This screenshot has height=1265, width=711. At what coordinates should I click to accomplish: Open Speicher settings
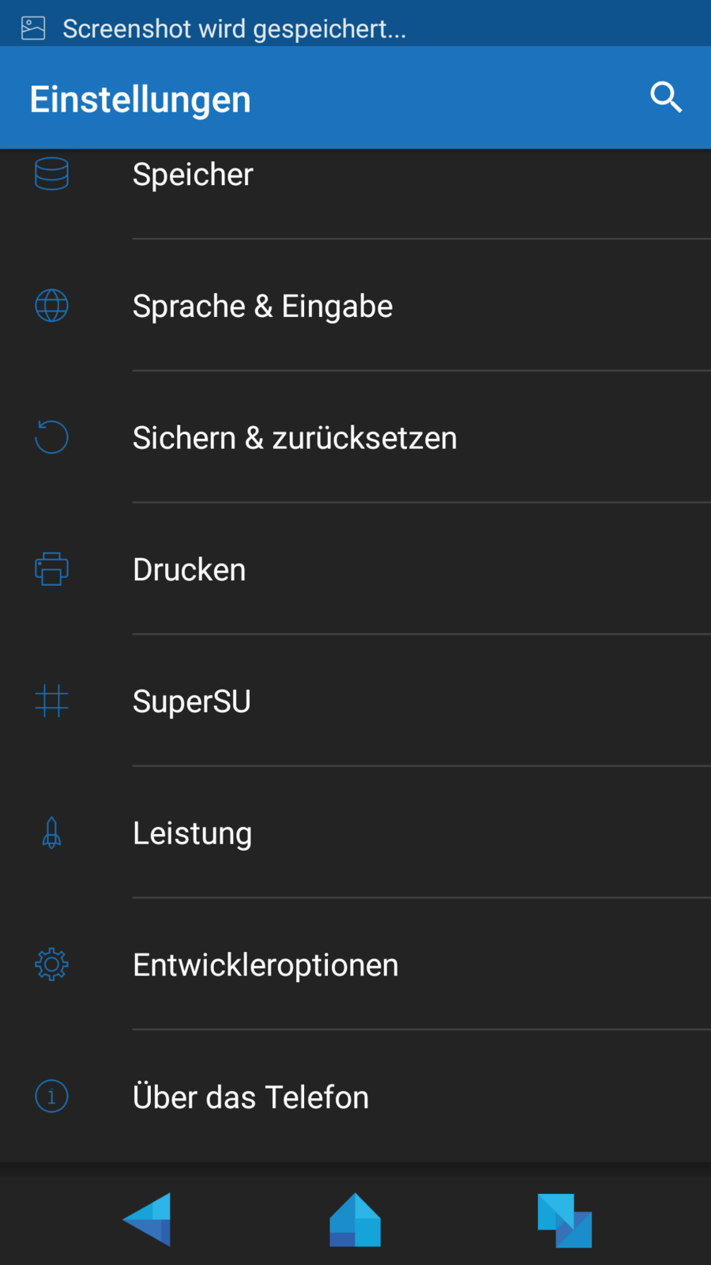tap(193, 175)
